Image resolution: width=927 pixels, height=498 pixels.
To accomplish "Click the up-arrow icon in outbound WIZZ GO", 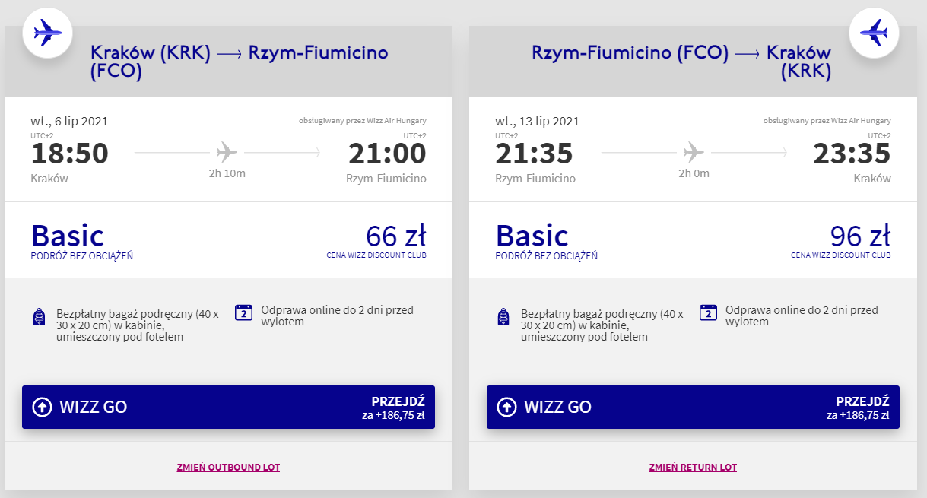I will pos(42,407).
